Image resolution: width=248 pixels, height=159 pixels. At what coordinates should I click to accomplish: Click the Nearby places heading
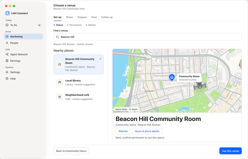pyautogui.click(x=64, y=50)
